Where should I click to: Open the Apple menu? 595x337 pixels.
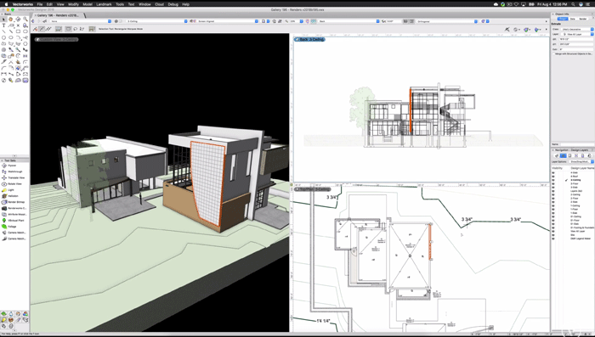[6, 4]
